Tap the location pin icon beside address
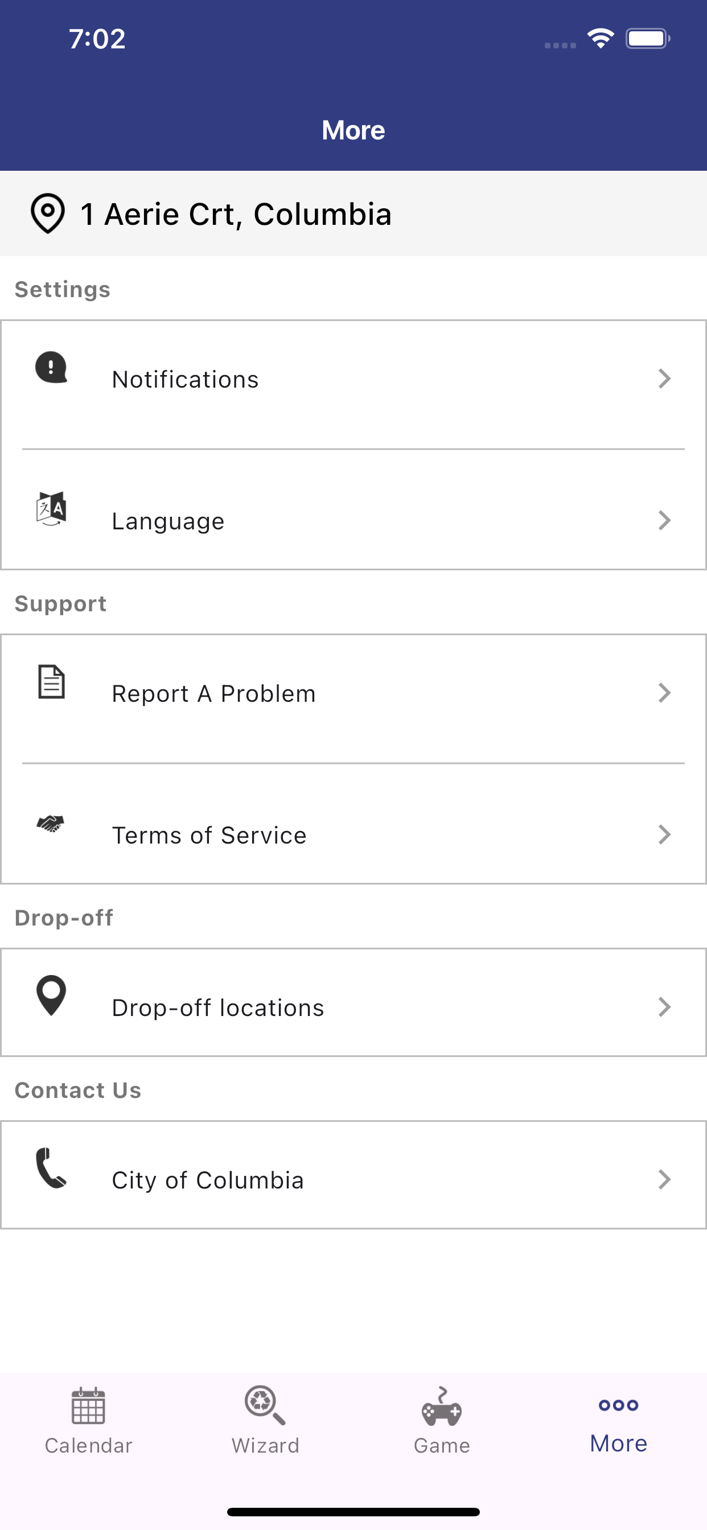Image resolution: width=707 pixels, height=1530 pixels. click(47, 213)
